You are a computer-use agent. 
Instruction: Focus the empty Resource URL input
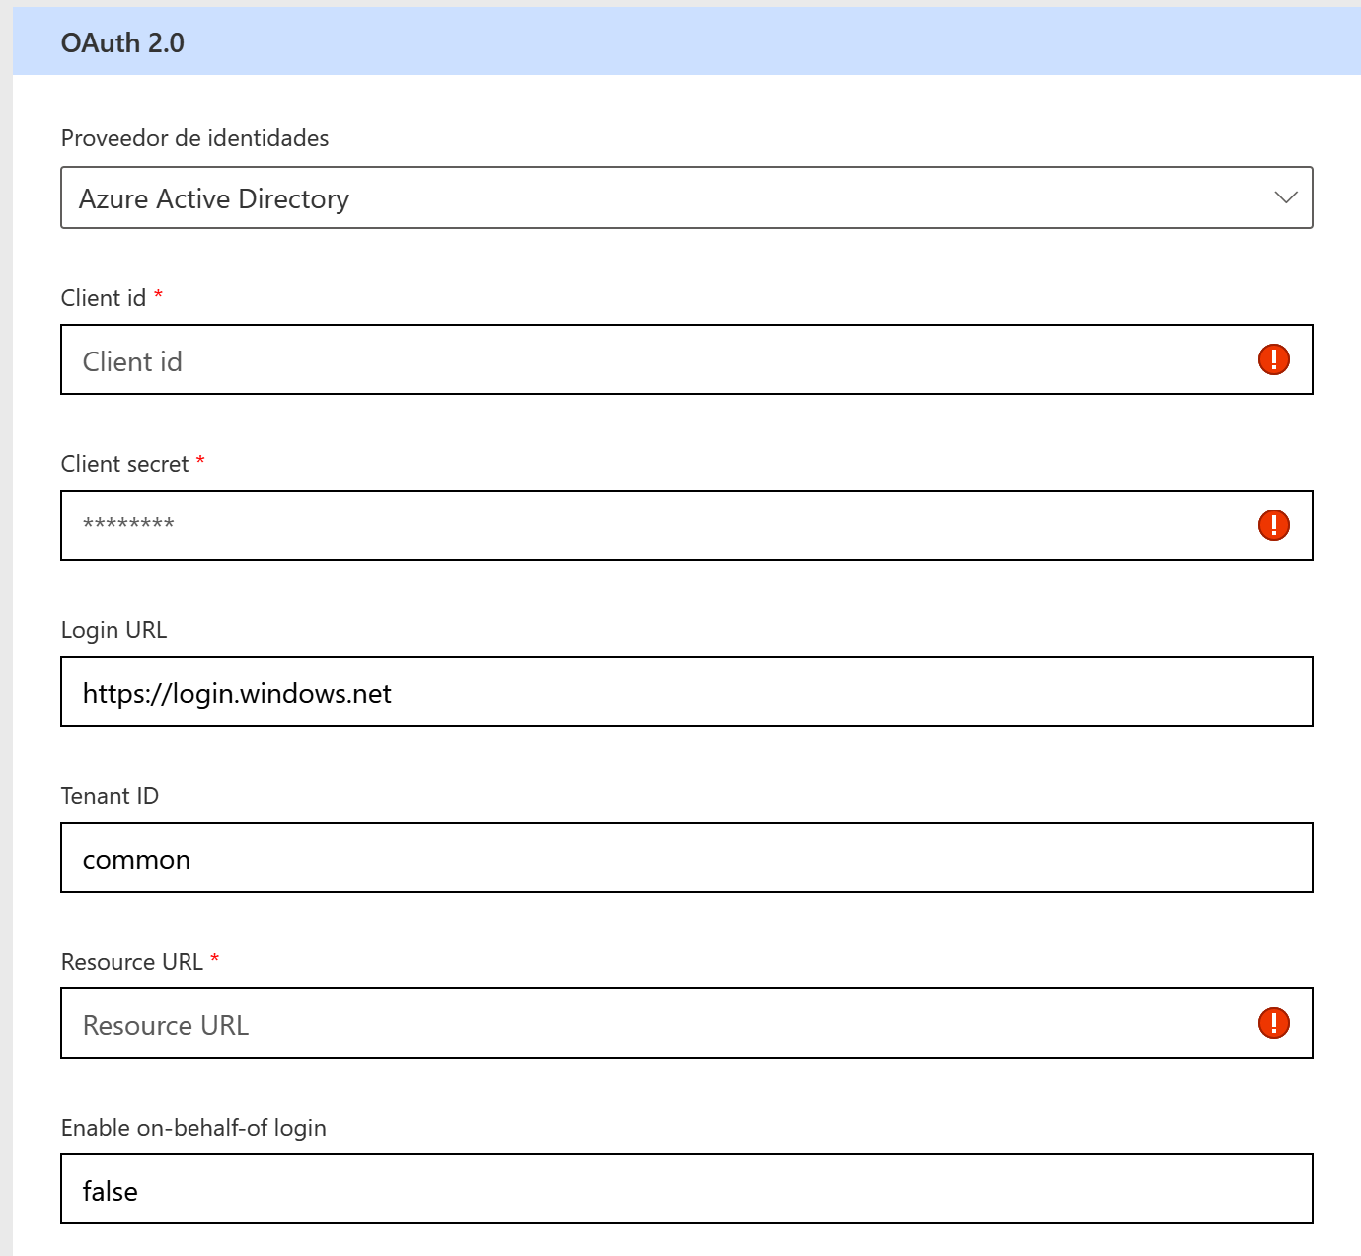tap(651, 1024)
